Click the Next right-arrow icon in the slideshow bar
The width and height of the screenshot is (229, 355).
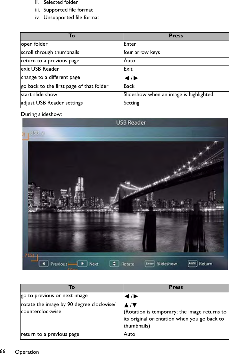point(82,264)
